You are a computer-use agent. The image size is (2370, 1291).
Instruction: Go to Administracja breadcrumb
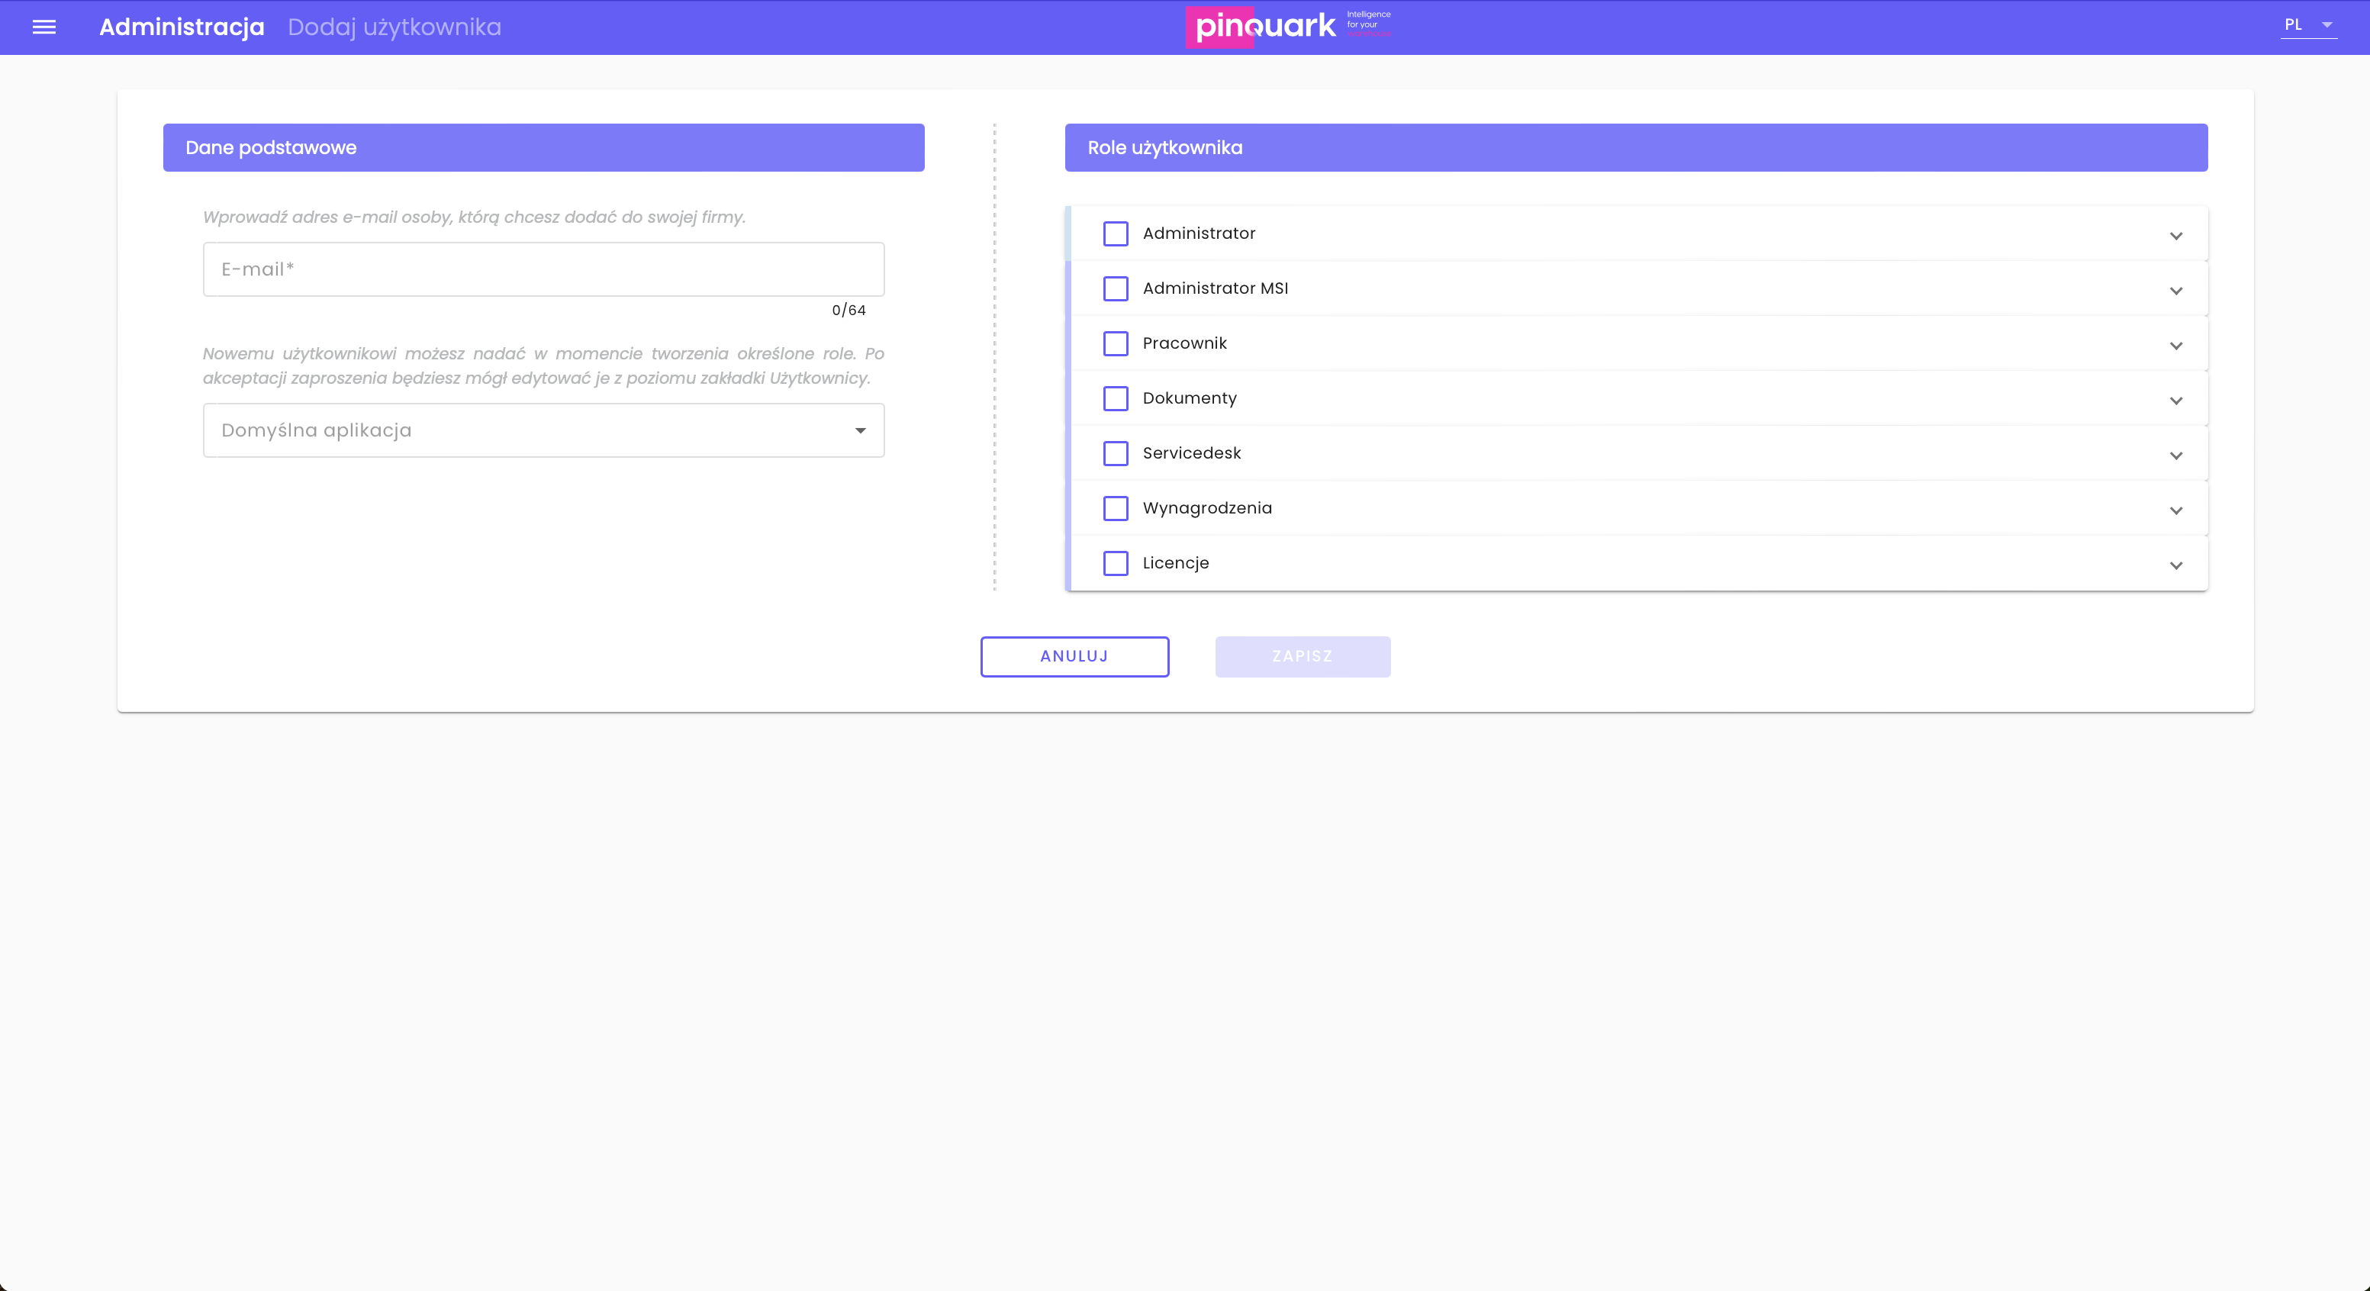coord(182,27)
